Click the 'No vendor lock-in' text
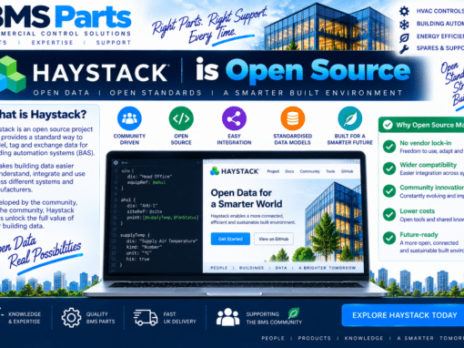 [x=426, y=143]
